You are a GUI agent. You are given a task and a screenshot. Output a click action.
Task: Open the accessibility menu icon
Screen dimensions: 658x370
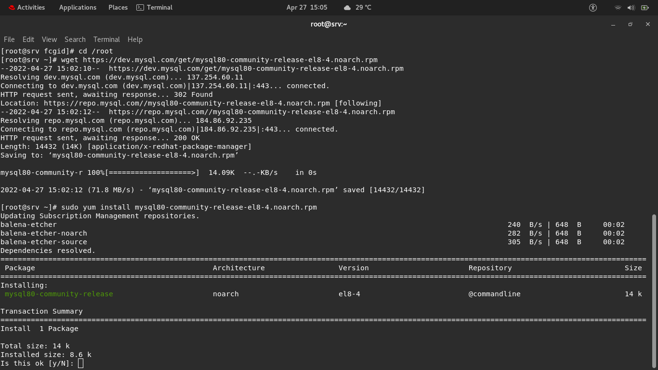tap(593, 7)
